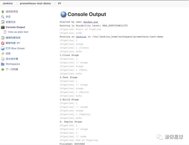Image resolution: width=189 pixels, height=145 pixels.
Task: Open the 变更历史 sidebar link
Action: point(11,22)
